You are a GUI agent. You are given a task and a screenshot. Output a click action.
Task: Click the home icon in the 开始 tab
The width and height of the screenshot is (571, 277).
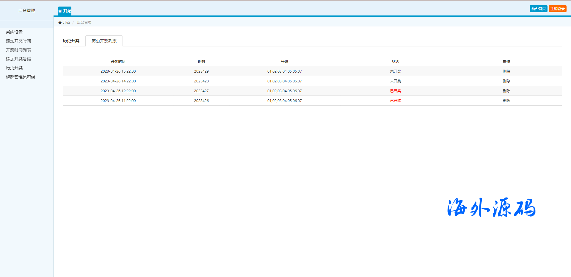pyautogui.click(x=60, y=11)
